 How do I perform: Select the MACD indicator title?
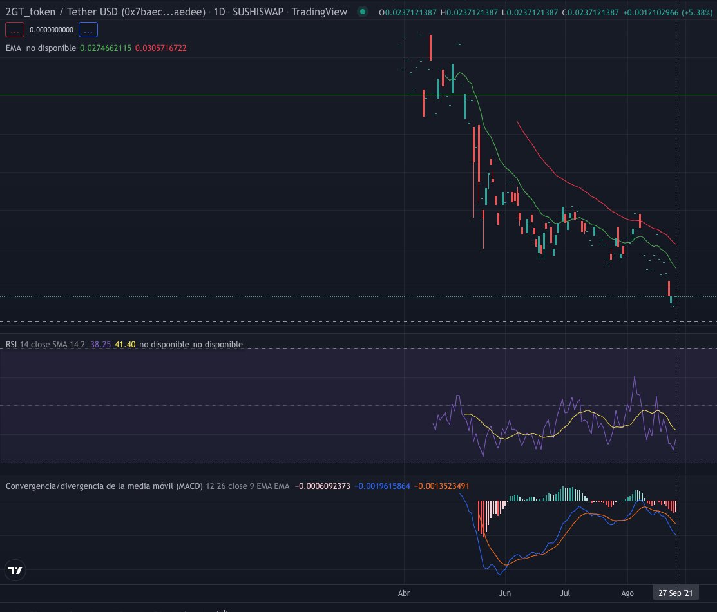pyautogui.click(x=104, y=486)
